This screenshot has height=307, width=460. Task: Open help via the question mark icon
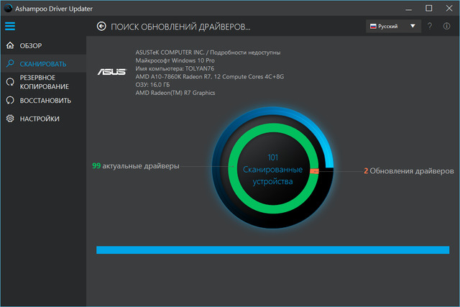[430, 27]
